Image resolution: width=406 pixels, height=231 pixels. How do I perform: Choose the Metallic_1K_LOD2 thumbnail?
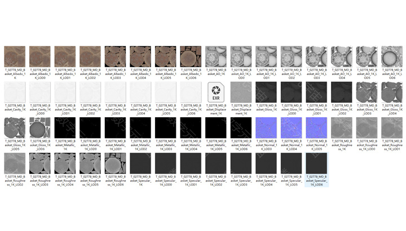[140, 128]
